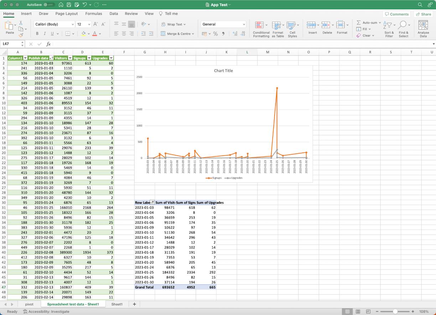The width and height of the screenshot is (436, 315).
Task: Click the Undo arrow icon
Action: pos(85,5)
